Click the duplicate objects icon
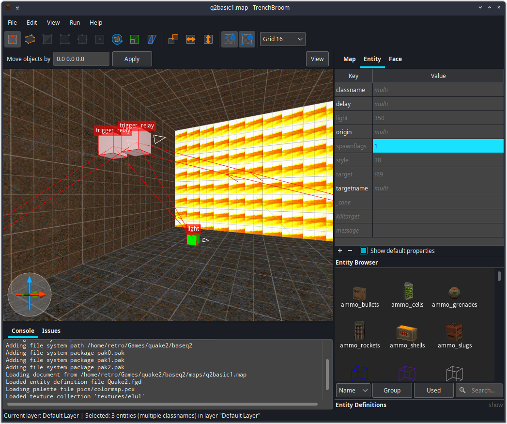Screen dimensions: 507x424 click(x=173, y=39)
